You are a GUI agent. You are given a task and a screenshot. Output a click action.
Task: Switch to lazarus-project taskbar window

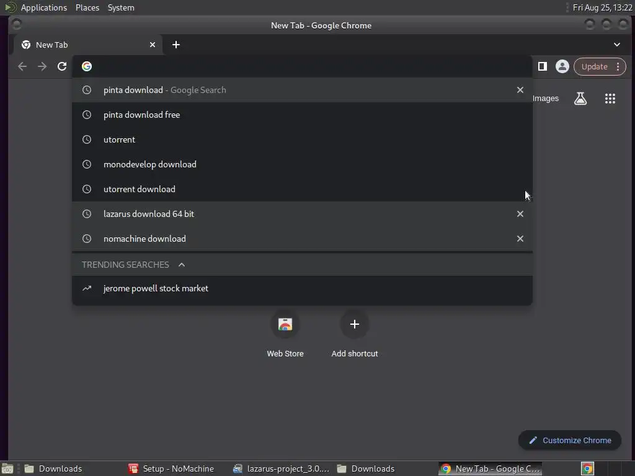coord(281,469)
